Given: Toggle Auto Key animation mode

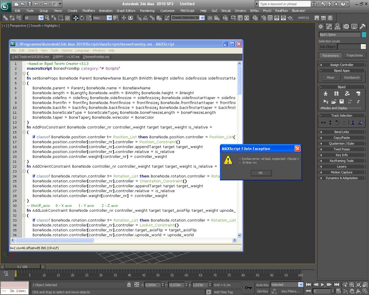Looking at the screenshot, I should (x=262, y=285).
